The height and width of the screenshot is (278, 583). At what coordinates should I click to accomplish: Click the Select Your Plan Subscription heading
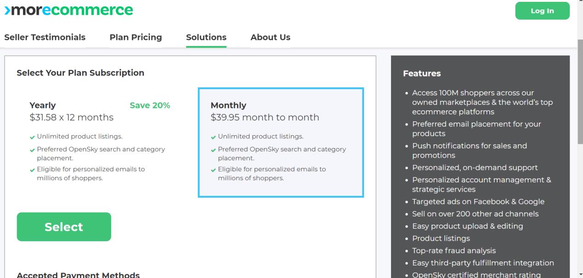point(80,73)
